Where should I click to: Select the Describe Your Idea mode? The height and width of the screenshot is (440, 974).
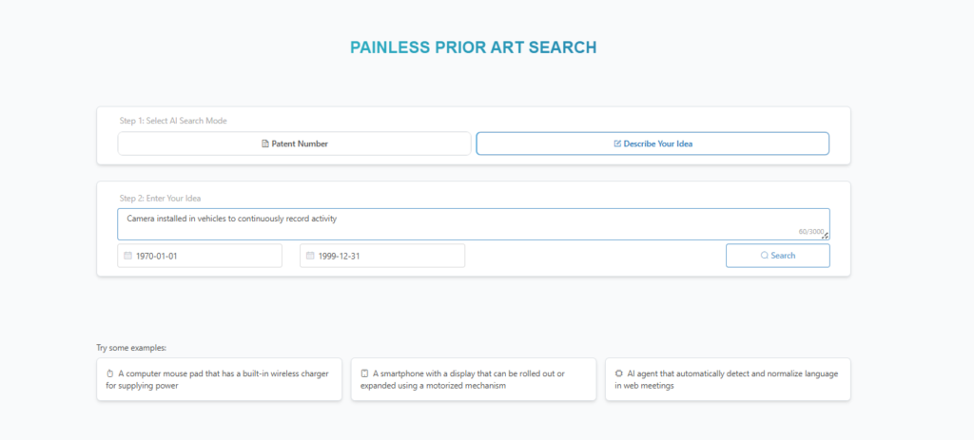click(653, 143)
